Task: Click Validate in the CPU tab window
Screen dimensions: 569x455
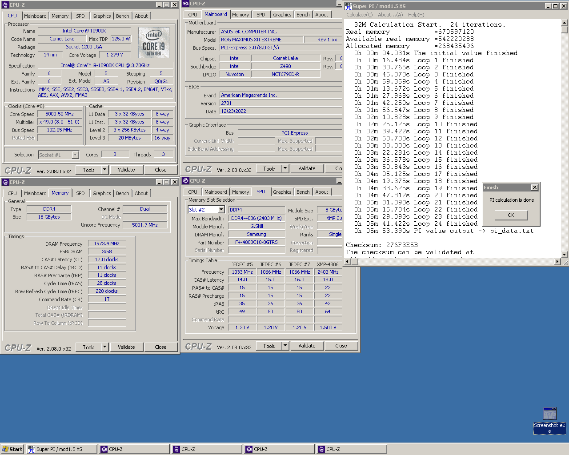Action: click(x=126, y=170)
